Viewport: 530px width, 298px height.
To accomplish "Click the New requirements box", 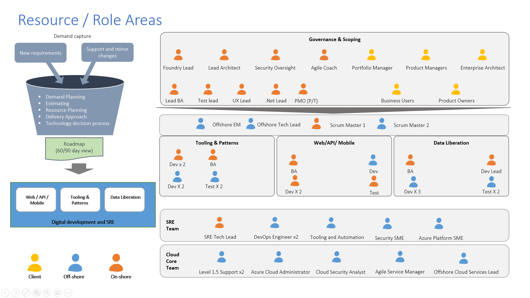I will click(x=40, y=53).
